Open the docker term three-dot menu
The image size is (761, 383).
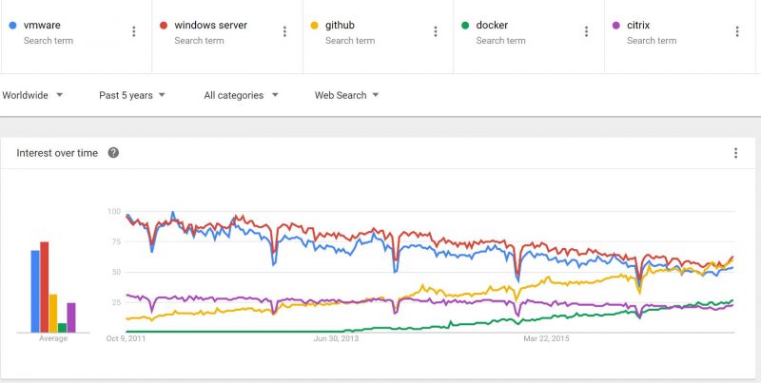[x=586, y=31]
